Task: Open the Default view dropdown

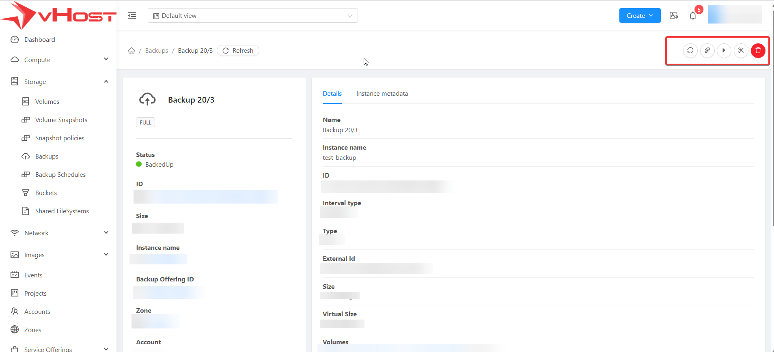Action: click(x=252, y=16)
